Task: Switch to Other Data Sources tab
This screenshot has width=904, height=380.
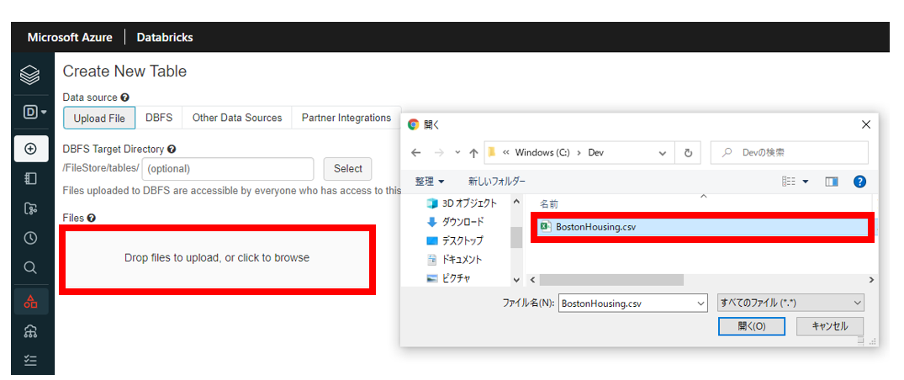Action: click(237, 118)
